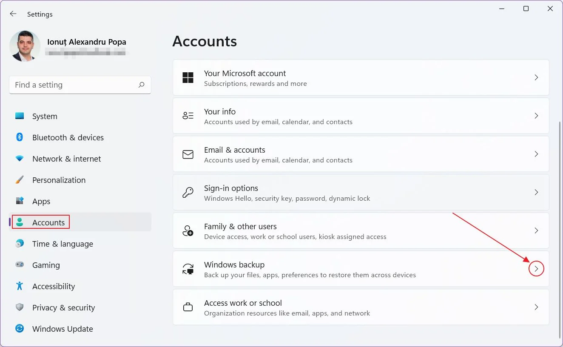
Task: Click the Network wifi icon
Action: (20, 159)
